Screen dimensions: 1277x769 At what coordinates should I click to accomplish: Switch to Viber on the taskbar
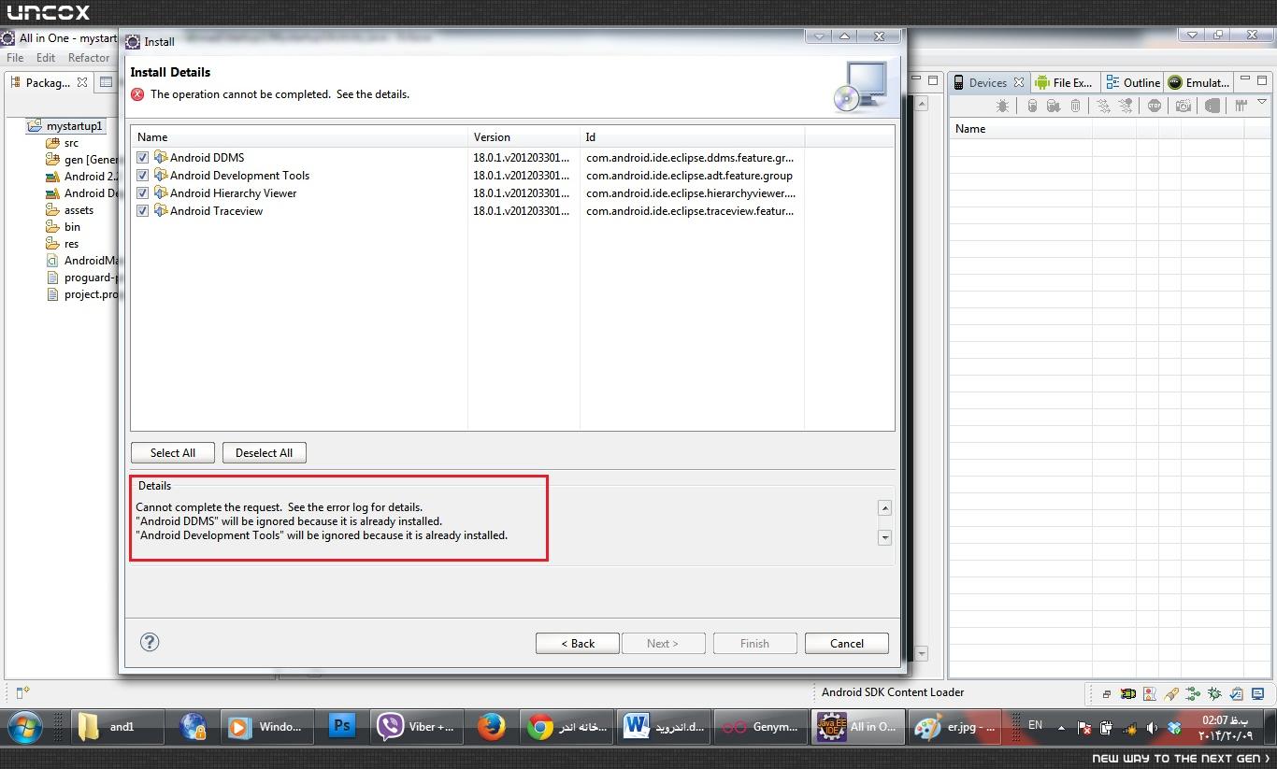419,727
